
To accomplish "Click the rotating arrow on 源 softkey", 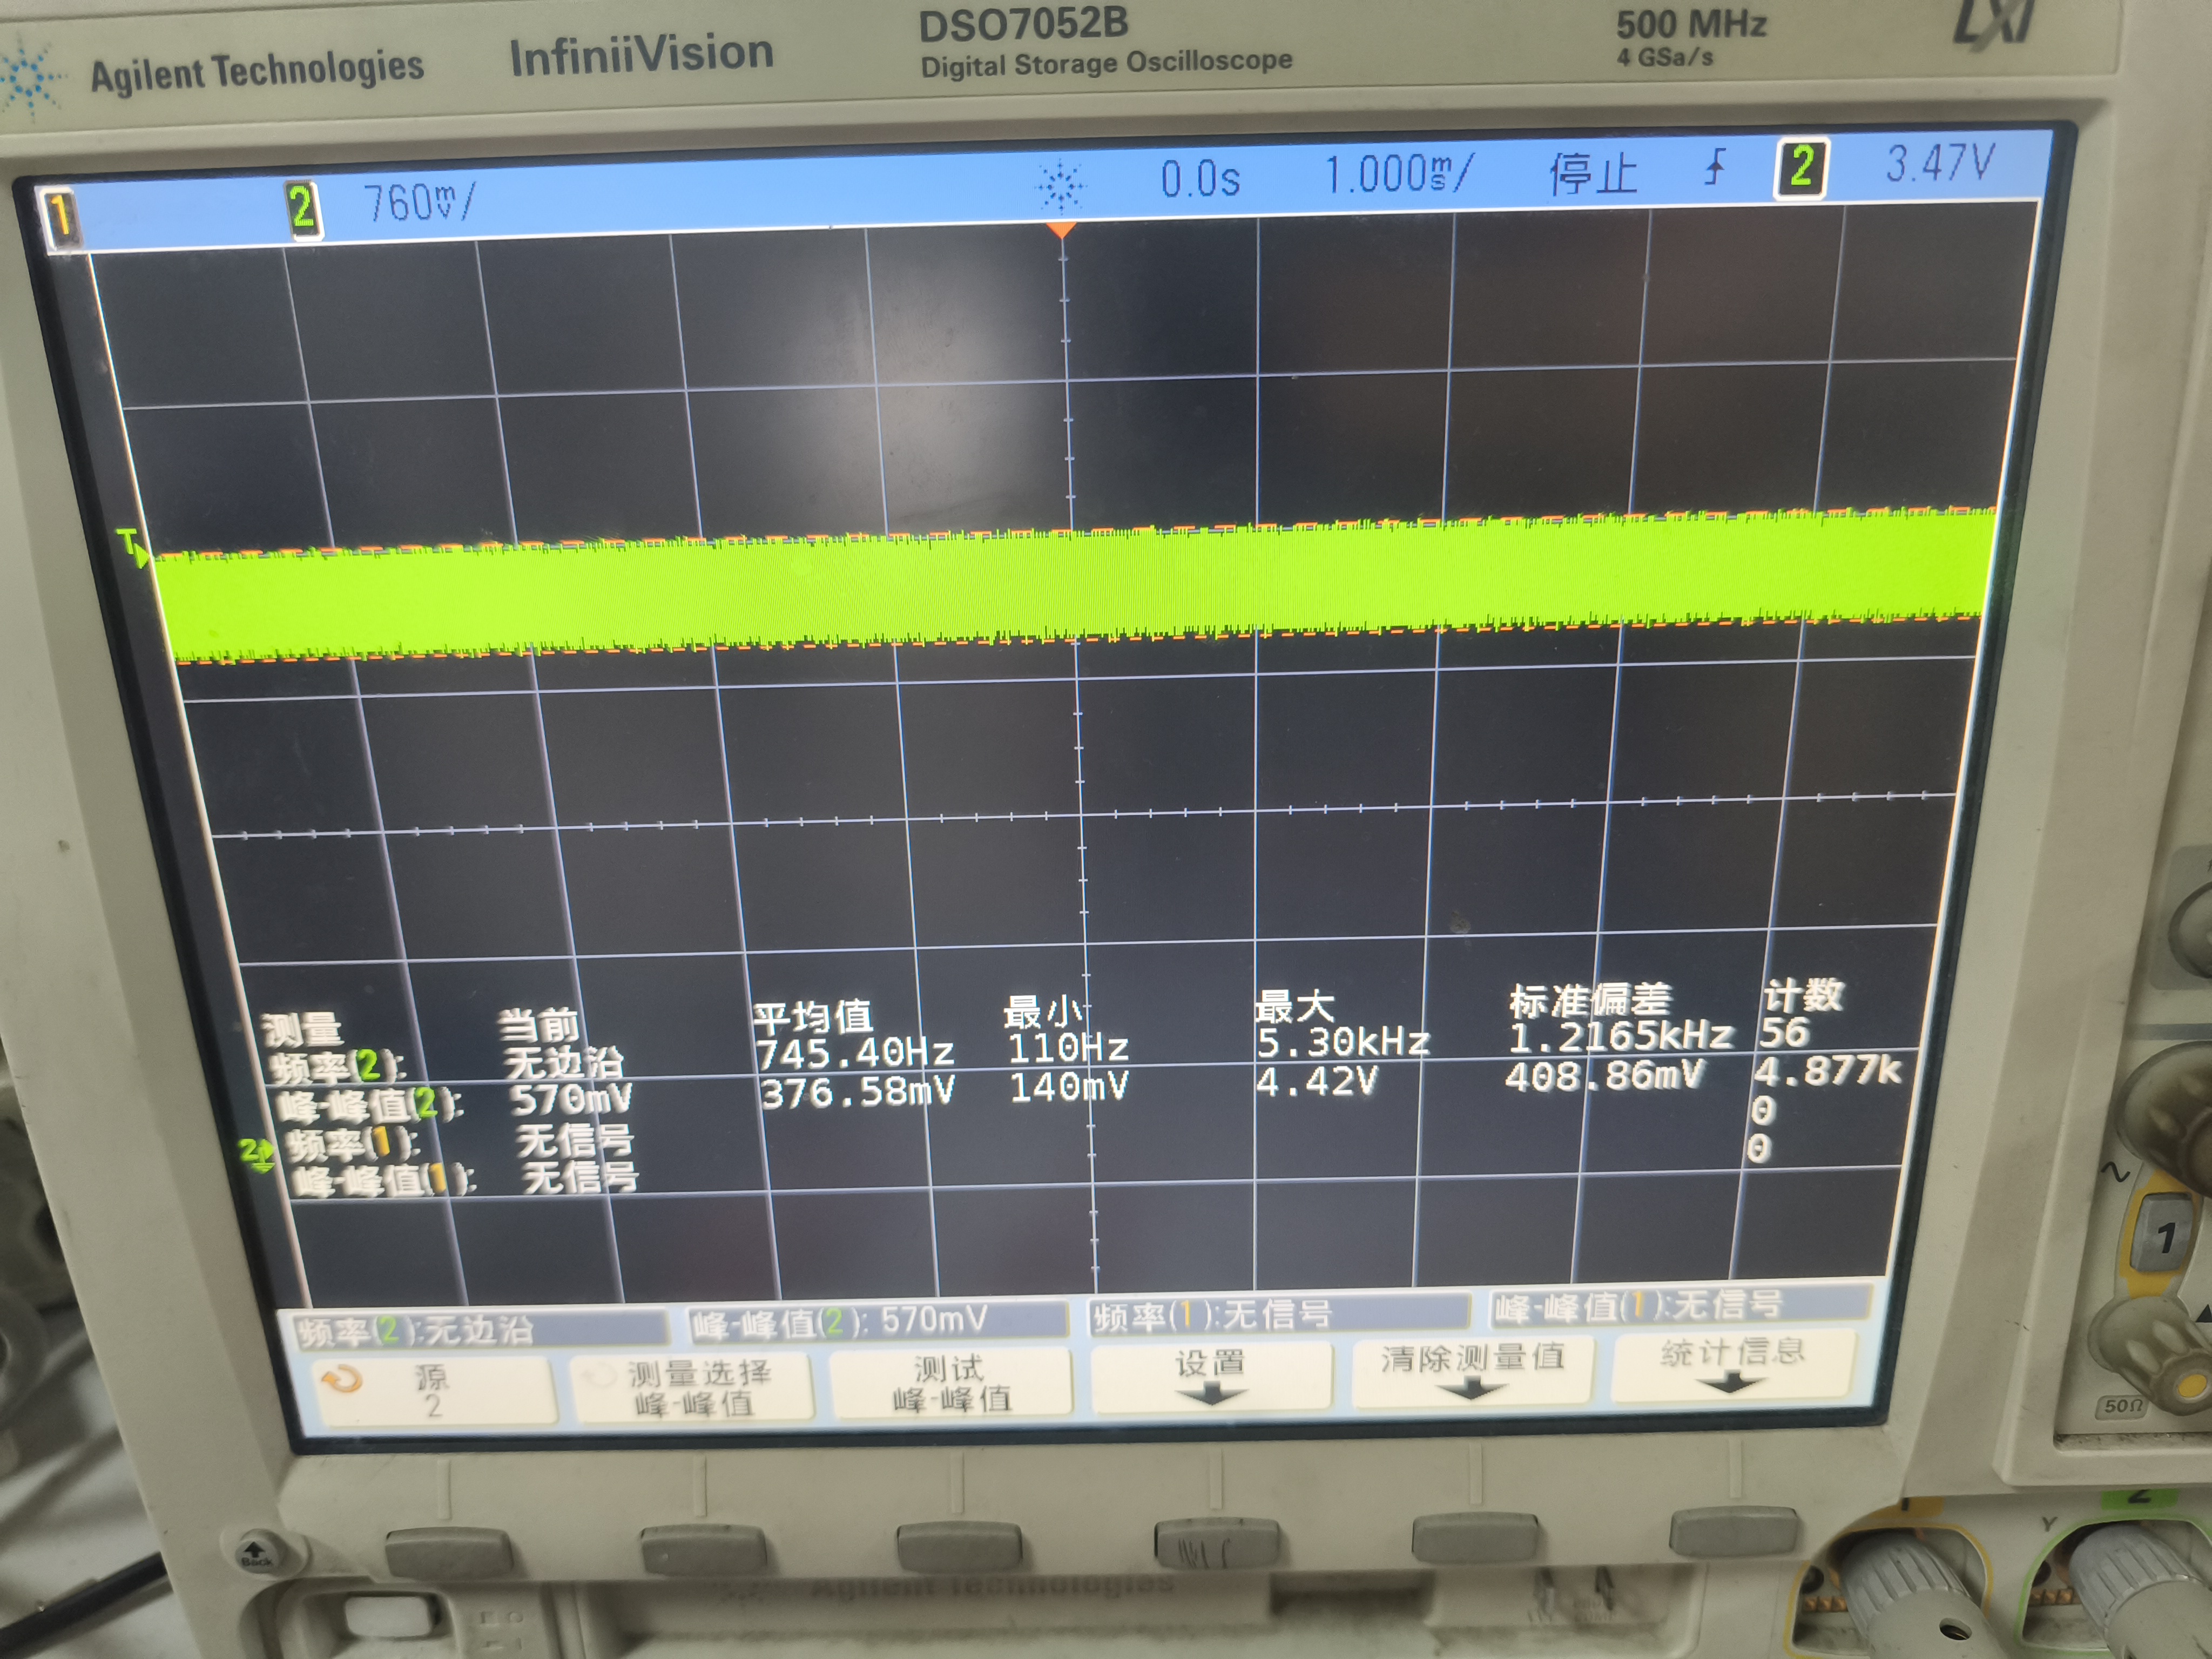I will (342, 1381).
